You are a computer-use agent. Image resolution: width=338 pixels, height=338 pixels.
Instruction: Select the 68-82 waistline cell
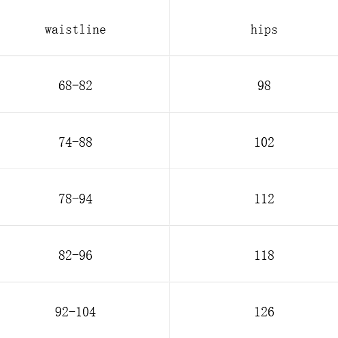pos(75,86)
